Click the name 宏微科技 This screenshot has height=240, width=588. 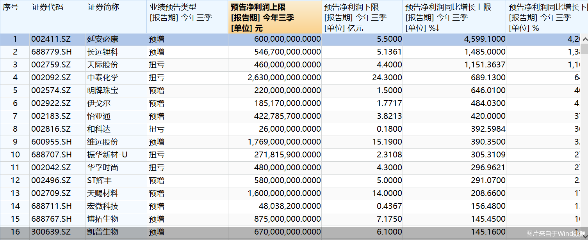pyautogui.click(x=102, y=206)
